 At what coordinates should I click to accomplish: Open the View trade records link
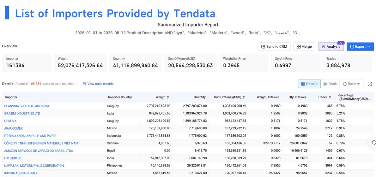click(x=98, y=84)
